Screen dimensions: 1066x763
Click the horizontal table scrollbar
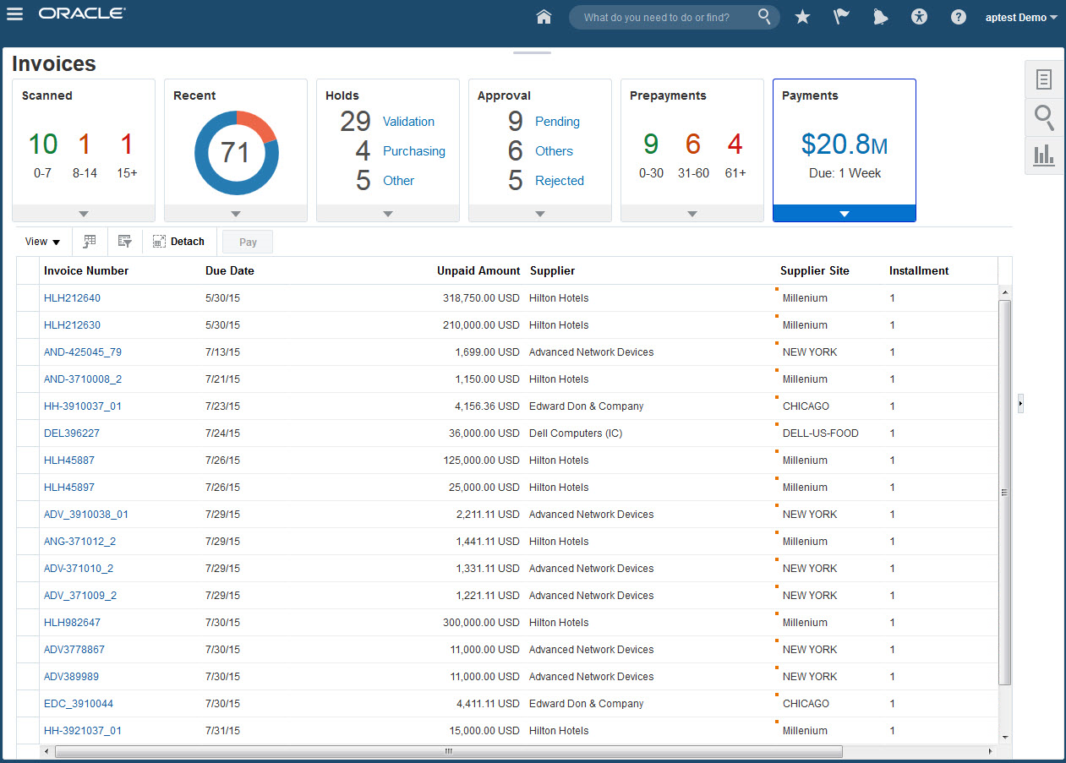[448, 751]
